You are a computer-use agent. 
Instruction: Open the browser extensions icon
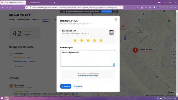[142, 7]
